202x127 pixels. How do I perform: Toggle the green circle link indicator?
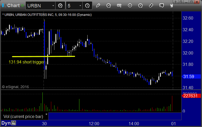pos(22,6)
